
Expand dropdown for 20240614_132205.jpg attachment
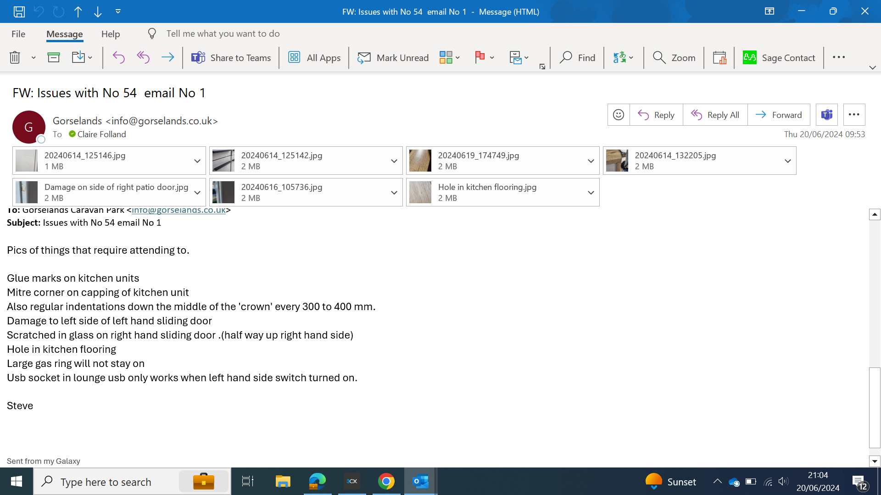[x=788, y=161]
